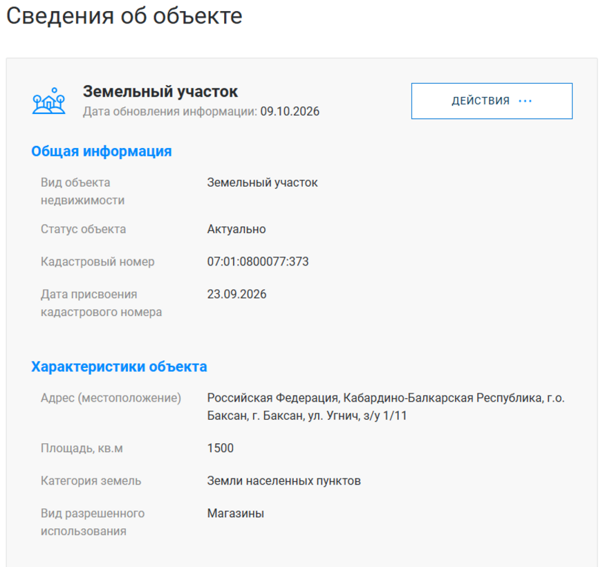
Task: Select the address value text
Action: click(x=386, y=407)
